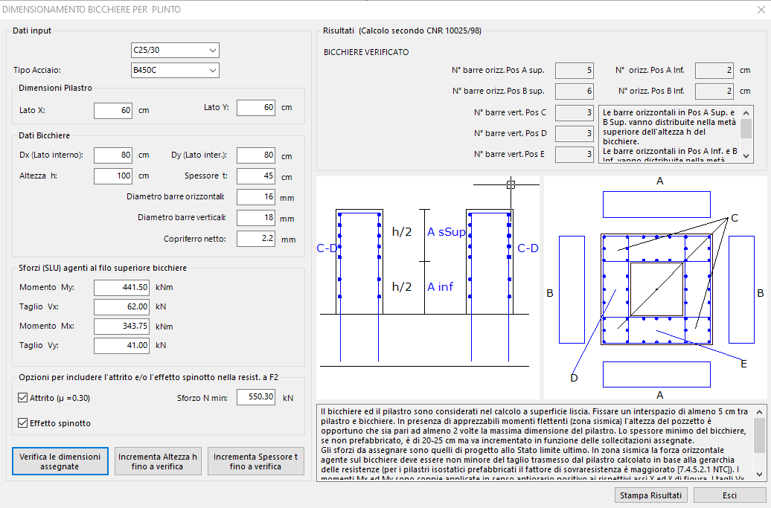The image size is (771, 508).
Task: Click the Diametro barre orizzontali field
Action: 256,197
